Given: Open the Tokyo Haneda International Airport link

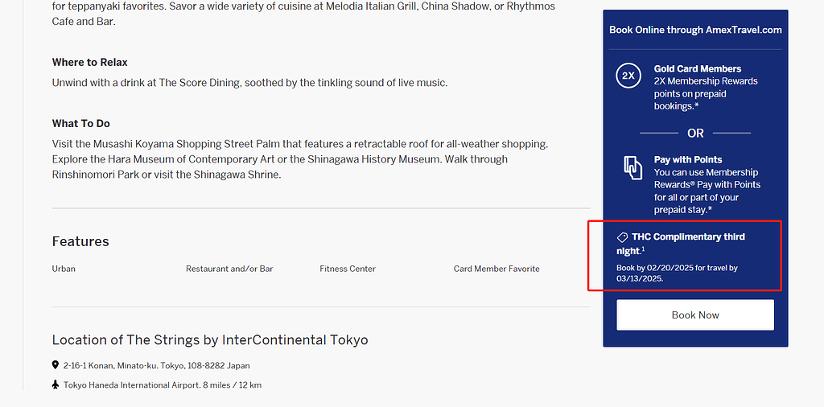Looking at the screenshot, I should pyautogui.click(x=131, y=385).
